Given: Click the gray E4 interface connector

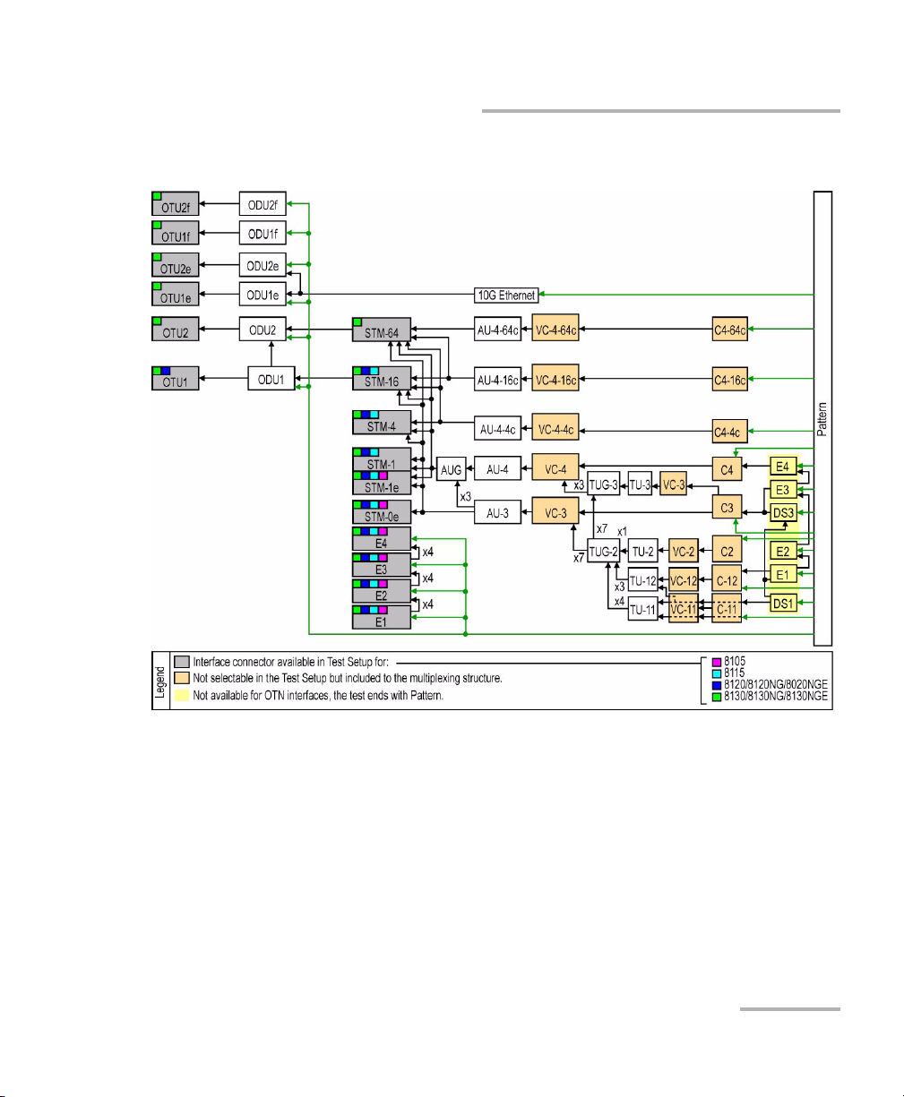Looking at the screenshot, I should point(381,538).
